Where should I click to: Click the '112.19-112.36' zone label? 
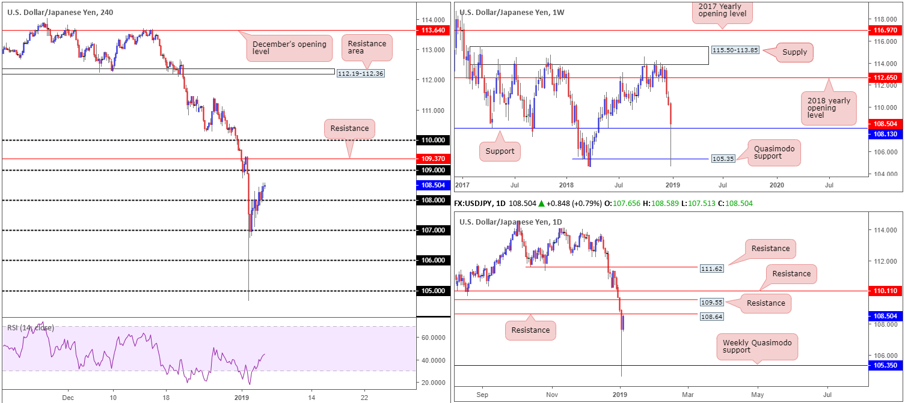(360, 73)
